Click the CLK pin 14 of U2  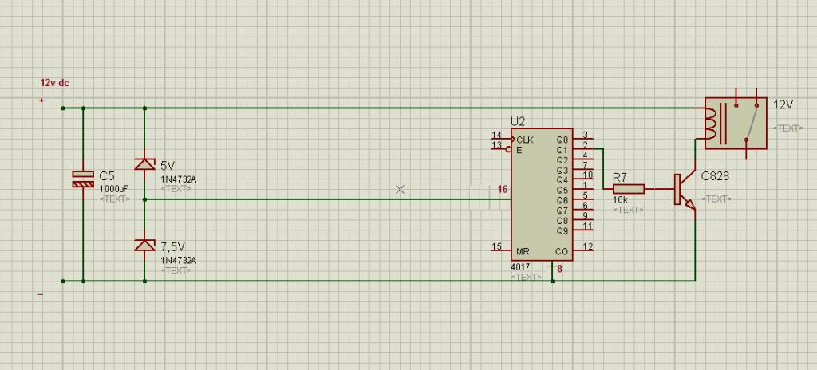501,139
